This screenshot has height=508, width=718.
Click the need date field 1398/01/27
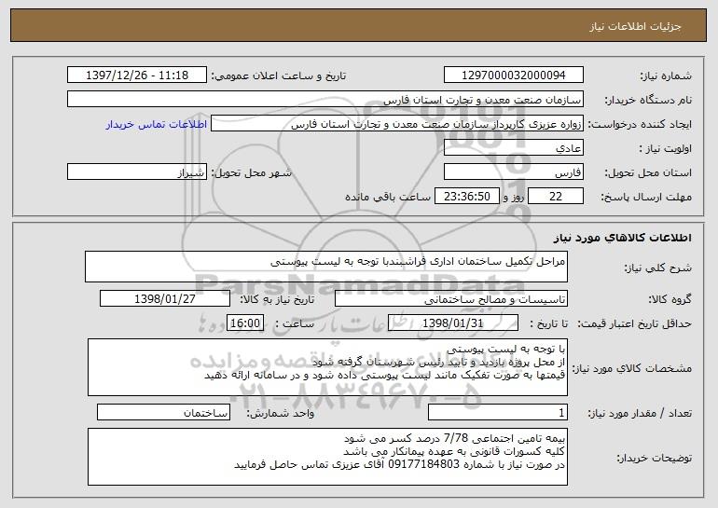pyautogui.click(x=165, y=299)
